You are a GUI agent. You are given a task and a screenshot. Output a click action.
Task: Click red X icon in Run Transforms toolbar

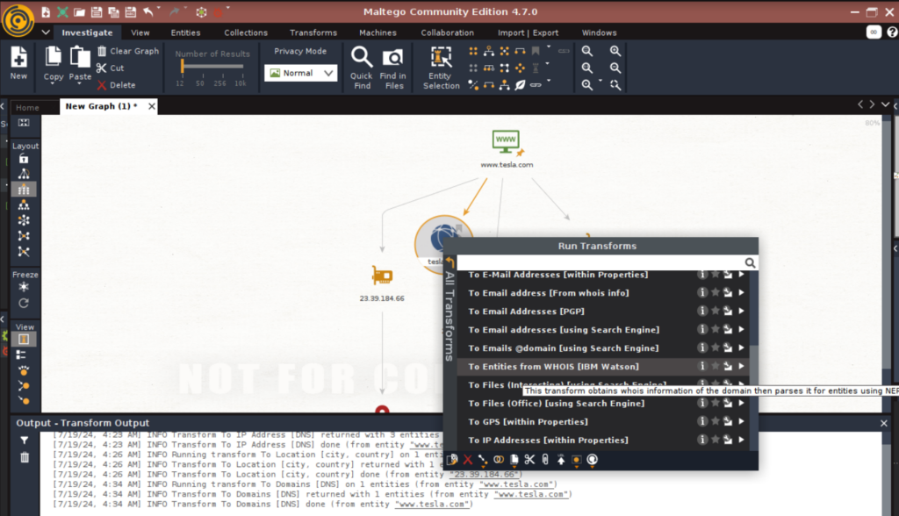pos(468,460)
